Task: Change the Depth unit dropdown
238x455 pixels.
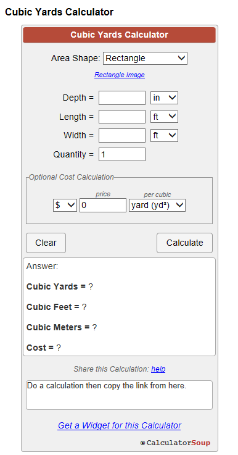Action: 164,98
